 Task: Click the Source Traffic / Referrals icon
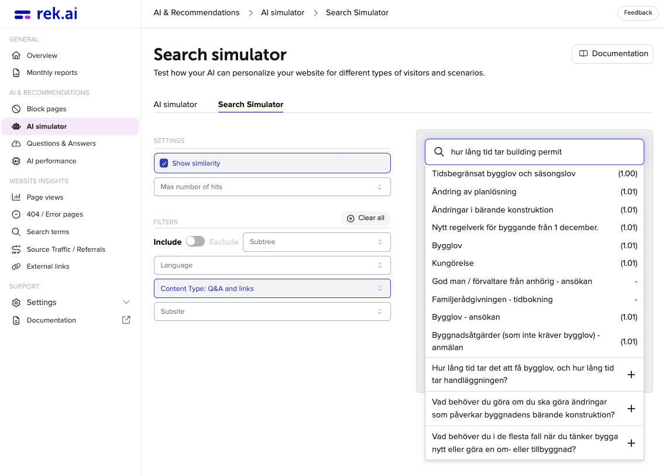click(x=16, y=249)
